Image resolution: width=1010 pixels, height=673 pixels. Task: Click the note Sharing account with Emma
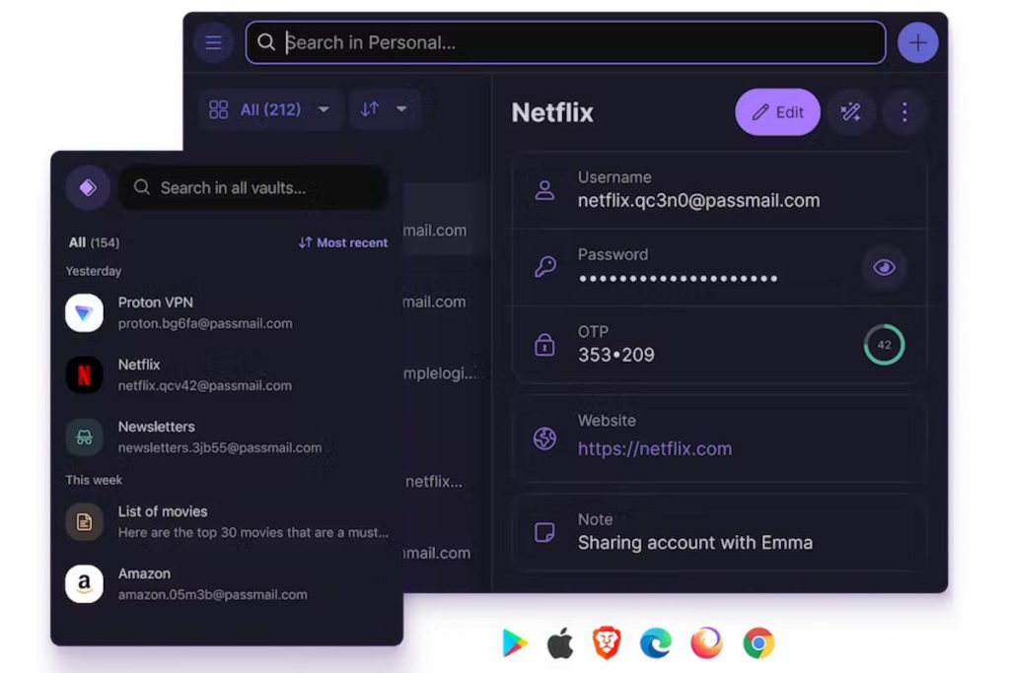point(695,542)
